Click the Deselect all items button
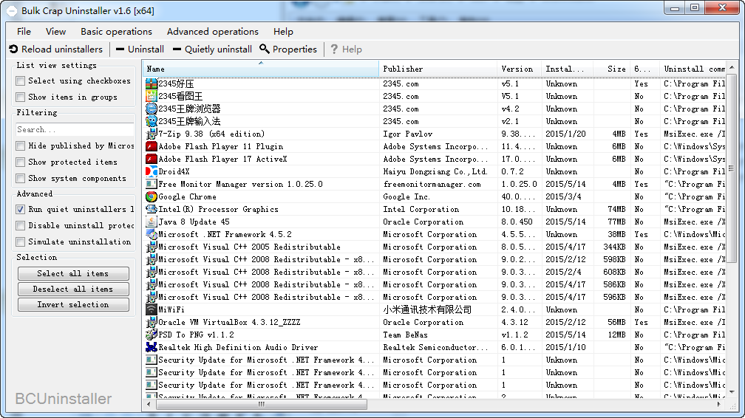 [x=73, y=289]
